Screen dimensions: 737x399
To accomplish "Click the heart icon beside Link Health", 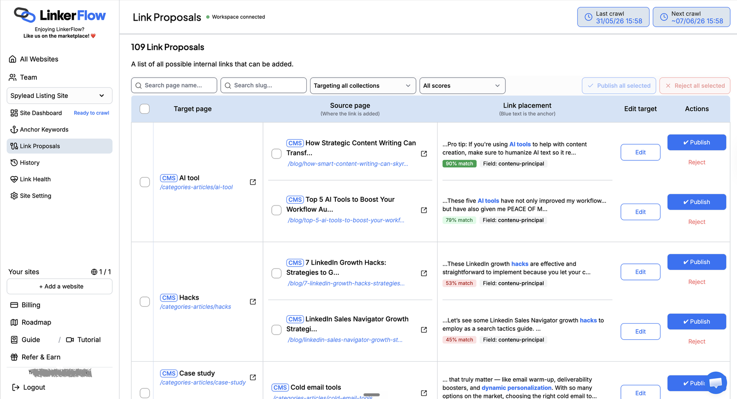I will tap(14, 179).
